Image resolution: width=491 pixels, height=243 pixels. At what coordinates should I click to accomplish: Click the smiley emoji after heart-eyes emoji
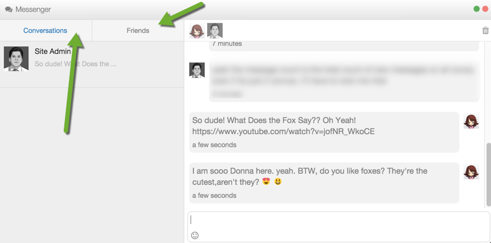tap(278, 181)
